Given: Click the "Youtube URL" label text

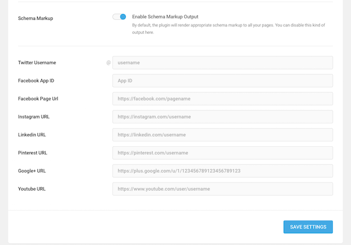Looking at the screenshot, I should pos(32,189).
